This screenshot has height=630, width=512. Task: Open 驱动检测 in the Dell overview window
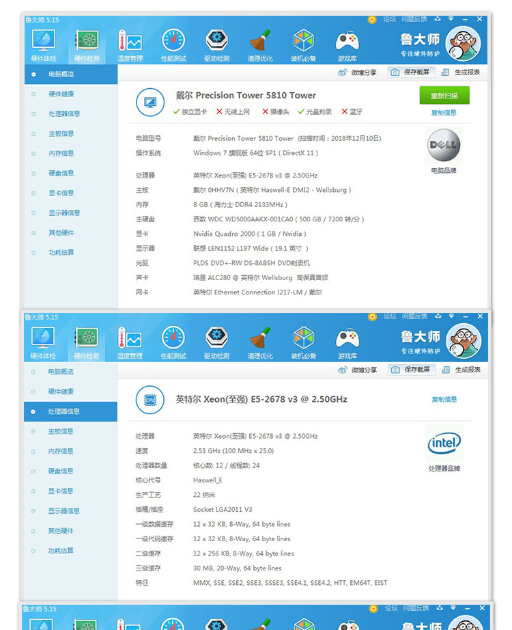[217, 46]
